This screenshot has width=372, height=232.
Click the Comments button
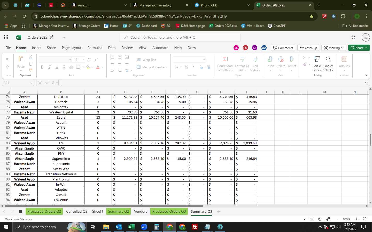click(283, 48)
